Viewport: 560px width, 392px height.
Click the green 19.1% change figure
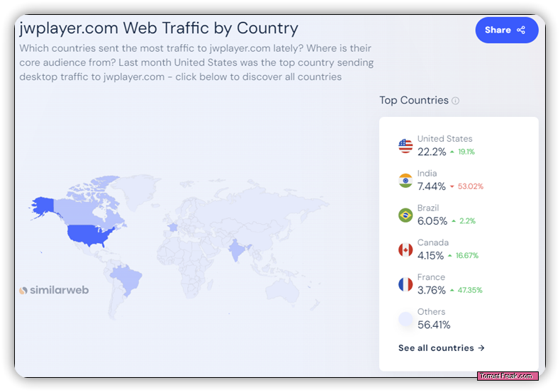click(466, 152)
